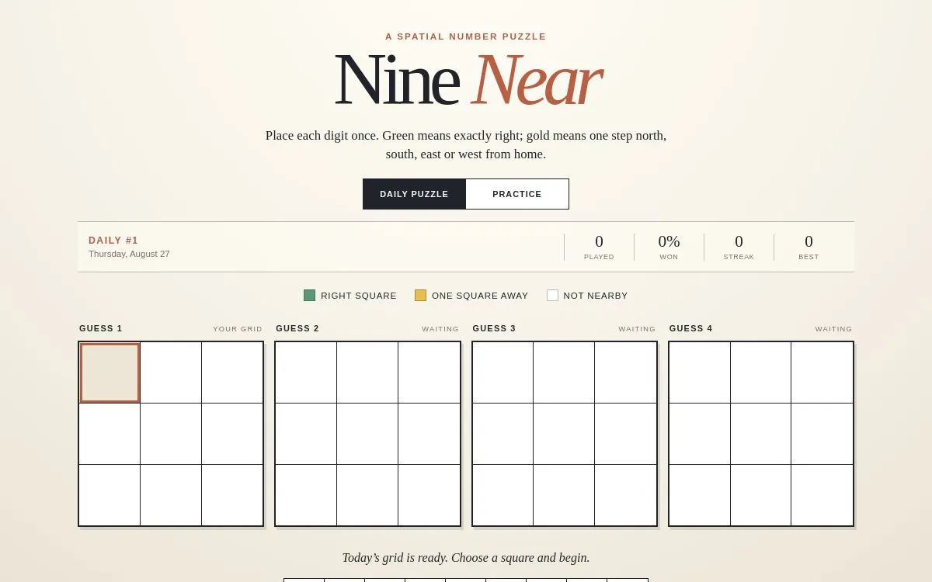
Task: Click the Won percentage stat
Action: [669, 247]
